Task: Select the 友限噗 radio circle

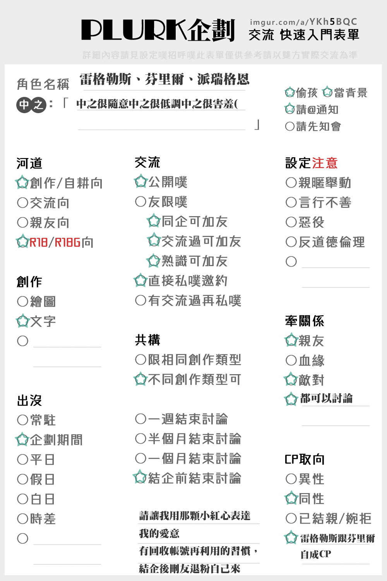Action: tap(141, 201)
